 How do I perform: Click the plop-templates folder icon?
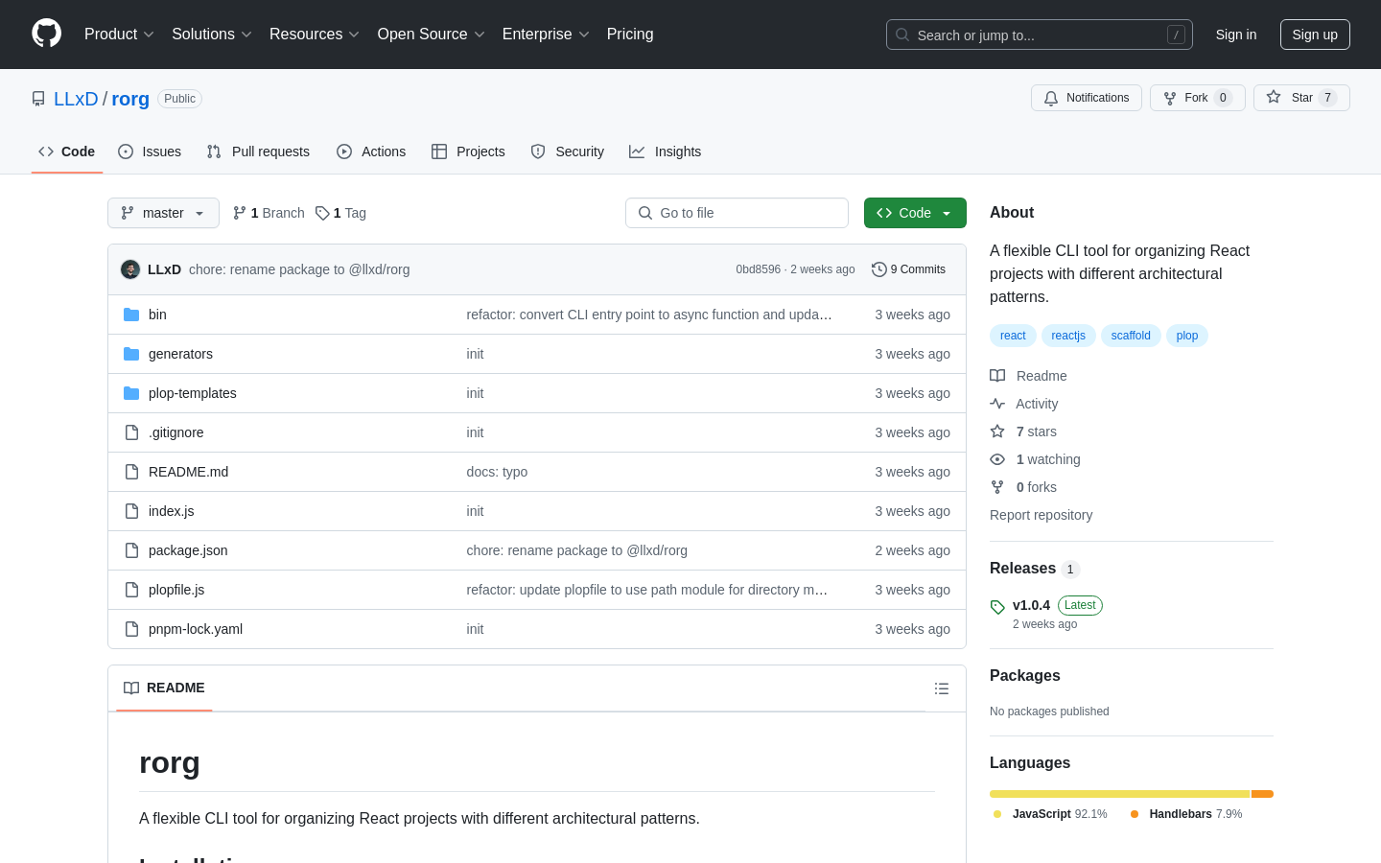tap(131, 393)
